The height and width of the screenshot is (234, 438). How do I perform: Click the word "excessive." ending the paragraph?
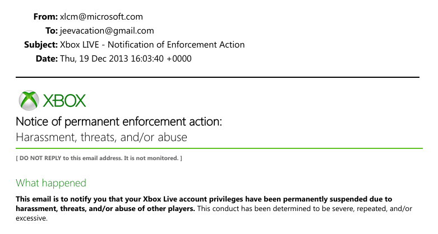[32, 219]
